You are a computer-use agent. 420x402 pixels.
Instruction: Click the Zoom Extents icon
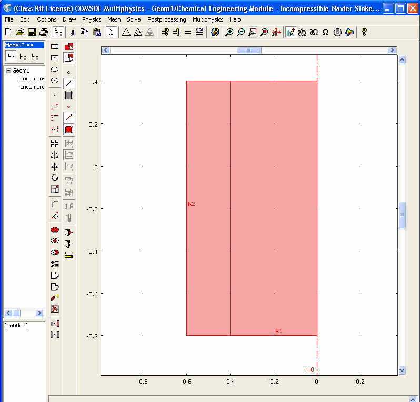pos(264,32)
